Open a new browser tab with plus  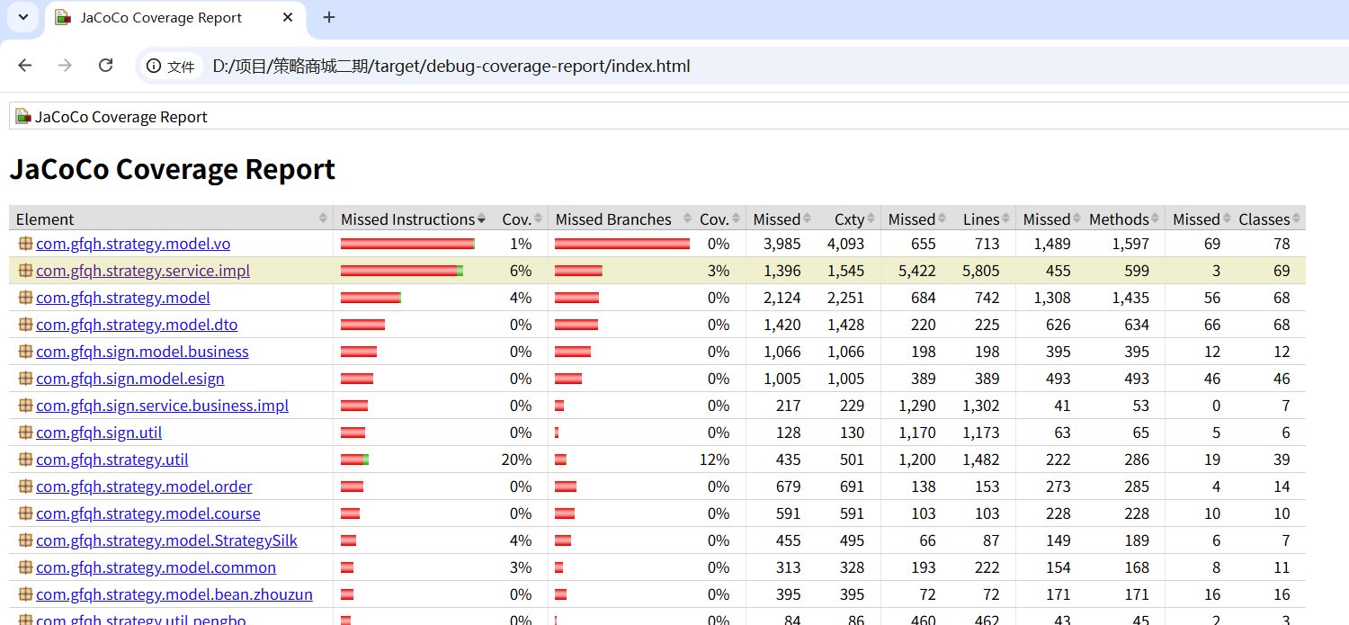(329, 17)
